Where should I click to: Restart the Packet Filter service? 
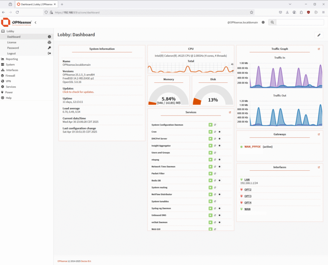(x=215, y=173)
